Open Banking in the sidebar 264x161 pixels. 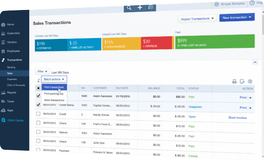tap(11, 67)
